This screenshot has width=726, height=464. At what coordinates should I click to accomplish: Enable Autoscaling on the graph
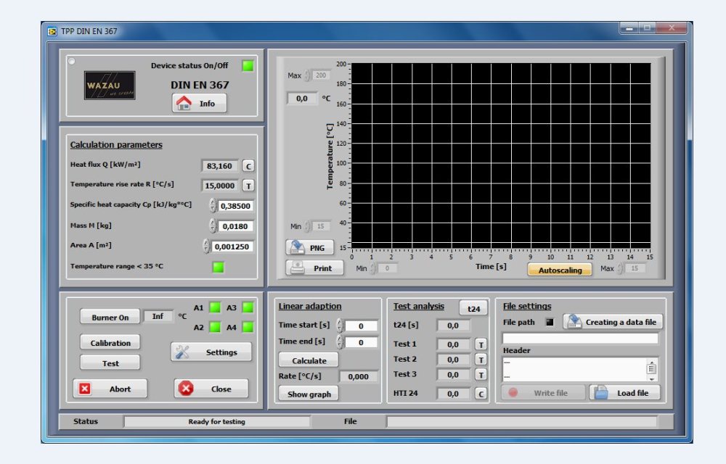point(560,269)
